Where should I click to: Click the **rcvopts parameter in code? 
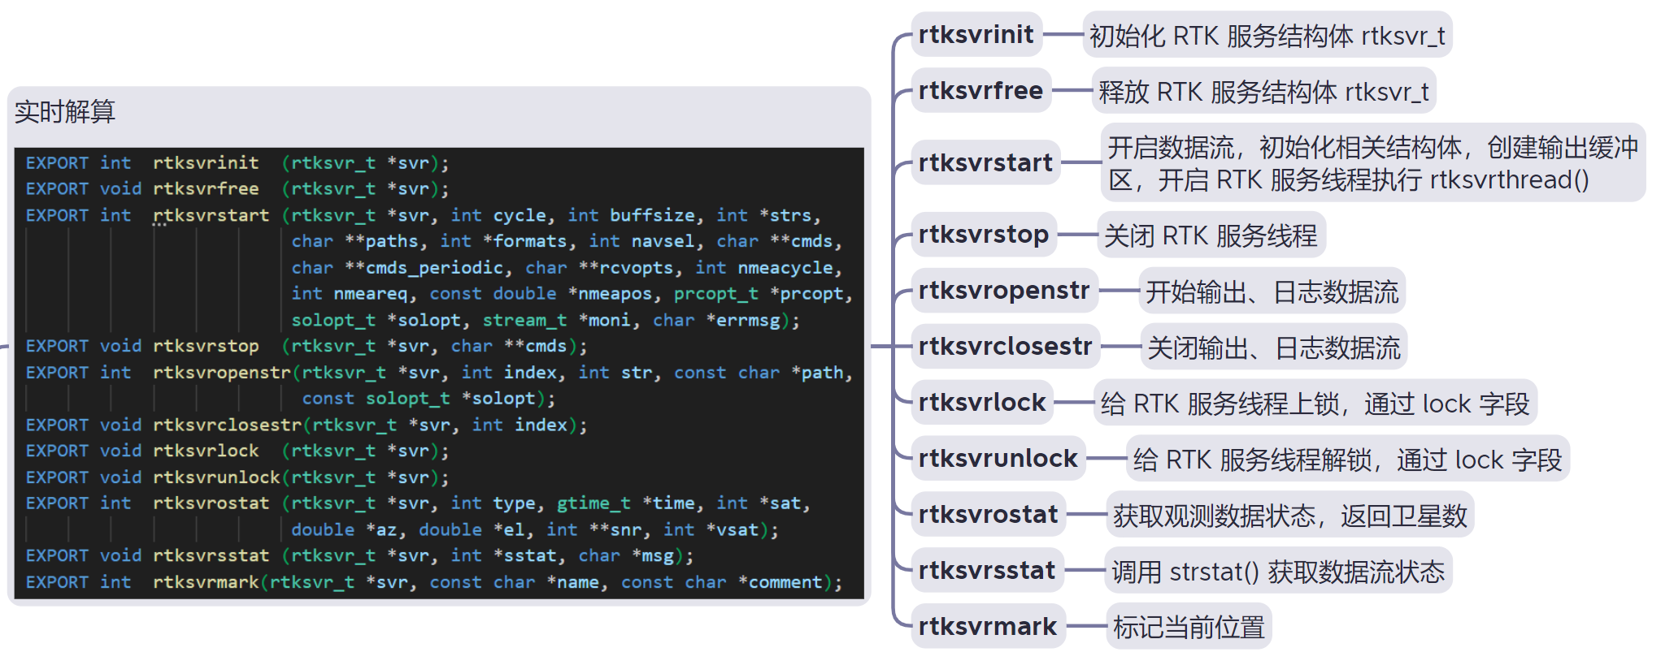point(626,267)
